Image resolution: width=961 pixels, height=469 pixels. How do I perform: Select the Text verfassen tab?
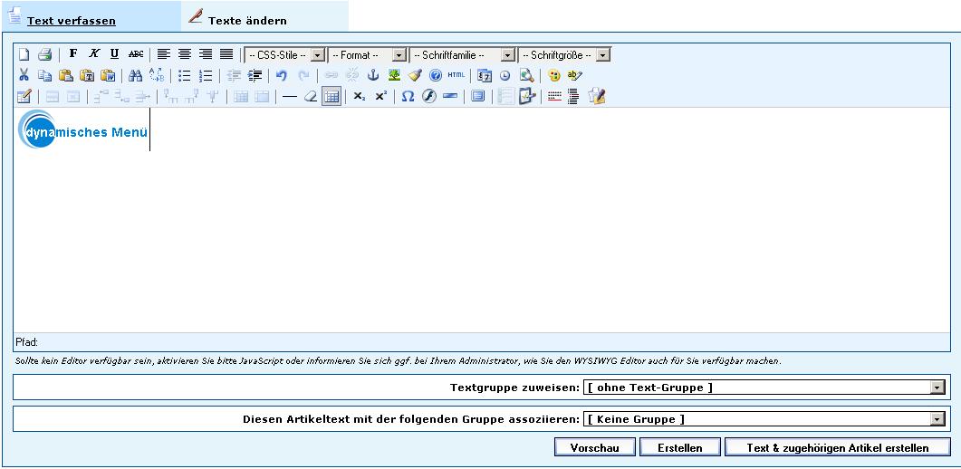click(71, 20)
